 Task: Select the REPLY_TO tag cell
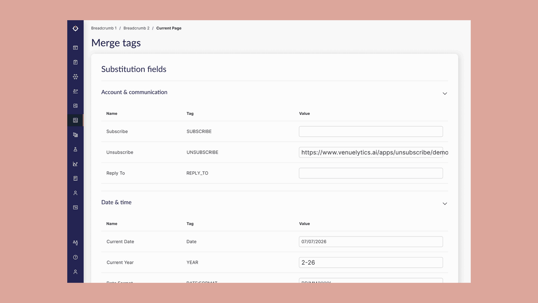[x=197, y=173]
